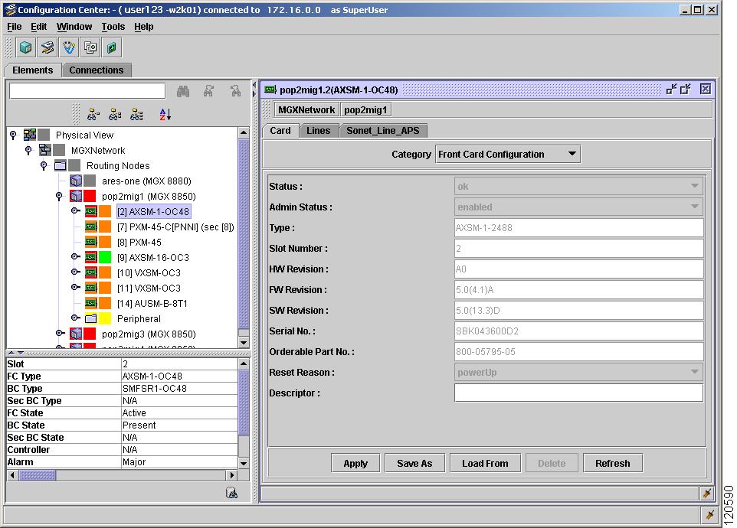Select the ares-one (MGX 8880) tree row

tap(146, 181)
